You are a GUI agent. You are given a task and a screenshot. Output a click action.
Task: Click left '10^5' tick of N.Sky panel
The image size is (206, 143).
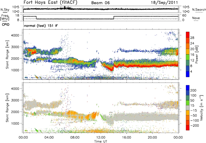tap(16, 7)
